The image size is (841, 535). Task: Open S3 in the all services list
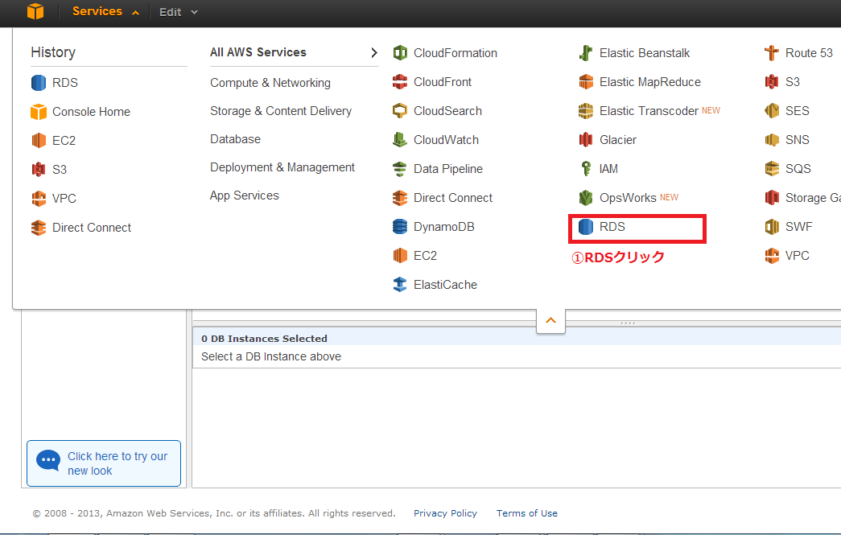coord(792,82)
